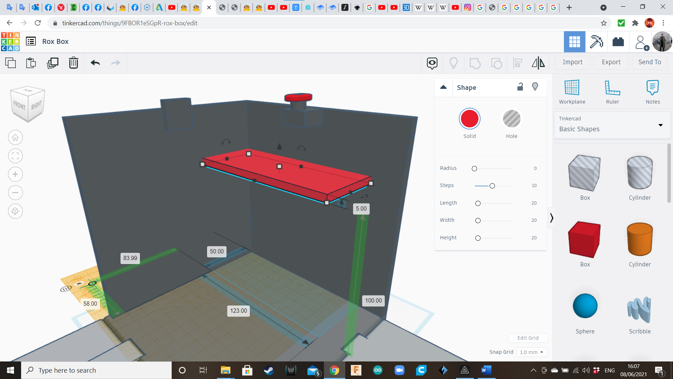The width and height of the screenshot is (673, 379).
Task: Set shape to Hole
Action: pyautogui.click(x=511, y=119)
